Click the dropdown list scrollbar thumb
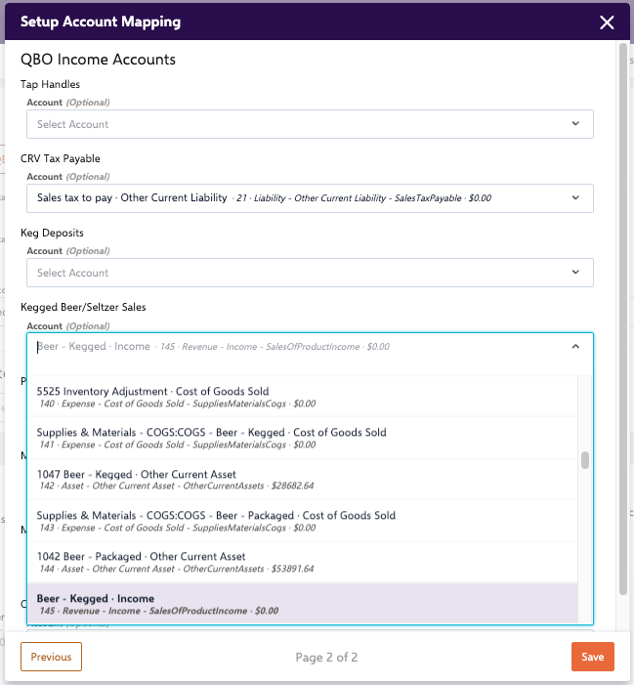Viewport: 634px width, 685px height. [585, 460]
